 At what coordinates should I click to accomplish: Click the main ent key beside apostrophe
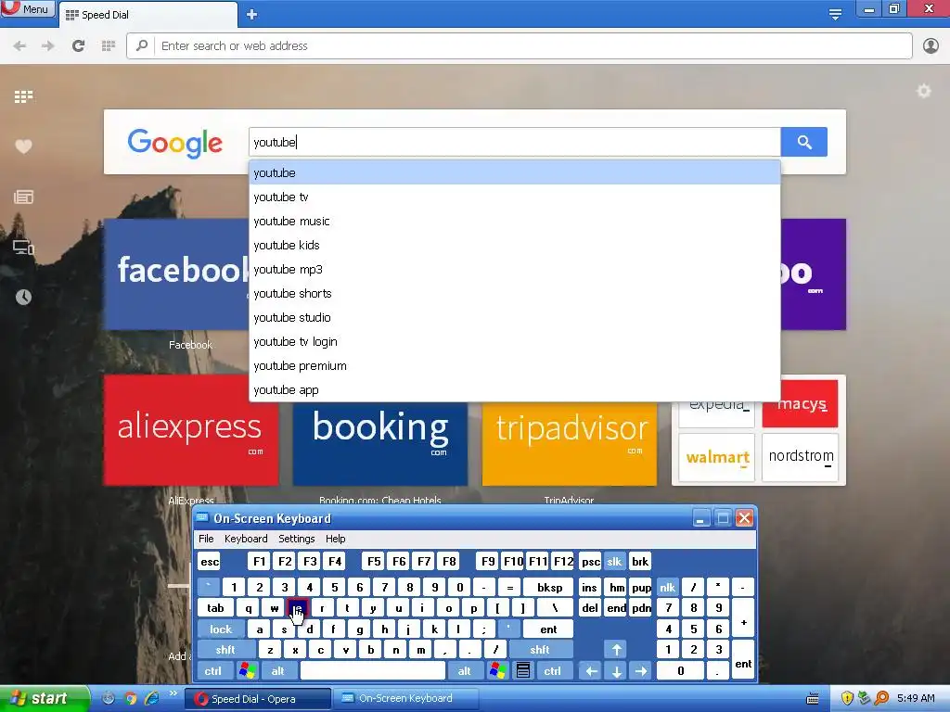[x=548, y=629]
